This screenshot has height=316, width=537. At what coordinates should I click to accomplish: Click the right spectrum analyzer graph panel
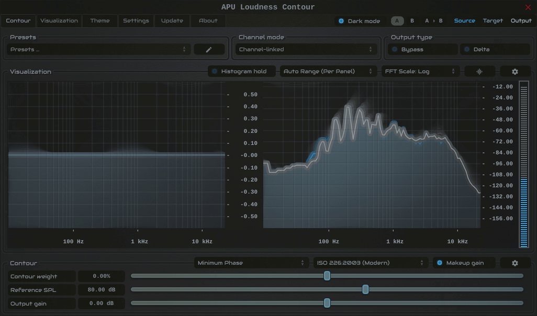(372, 155)
